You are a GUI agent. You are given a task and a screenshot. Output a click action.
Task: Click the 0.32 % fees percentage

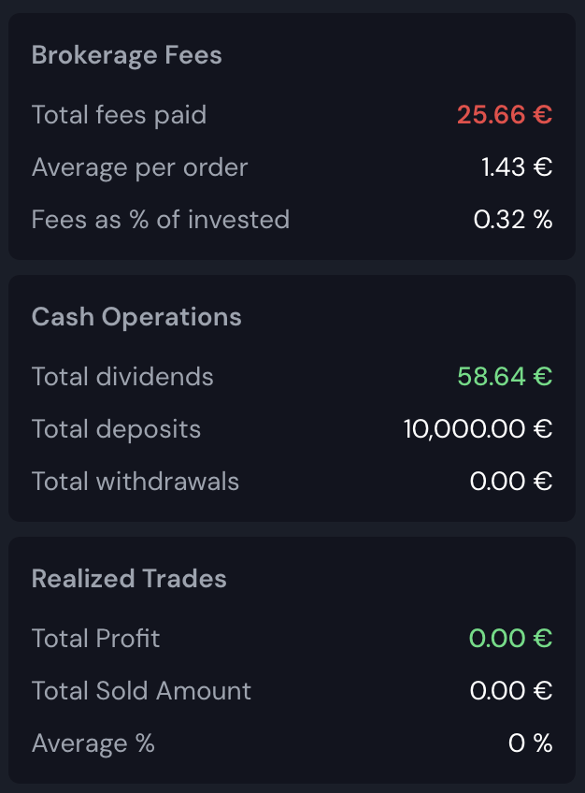pyautogui.click(x=513, y=220)
